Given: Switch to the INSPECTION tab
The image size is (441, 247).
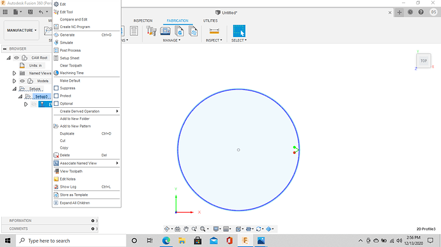Looking at the screenshot, I should (143, 21).
